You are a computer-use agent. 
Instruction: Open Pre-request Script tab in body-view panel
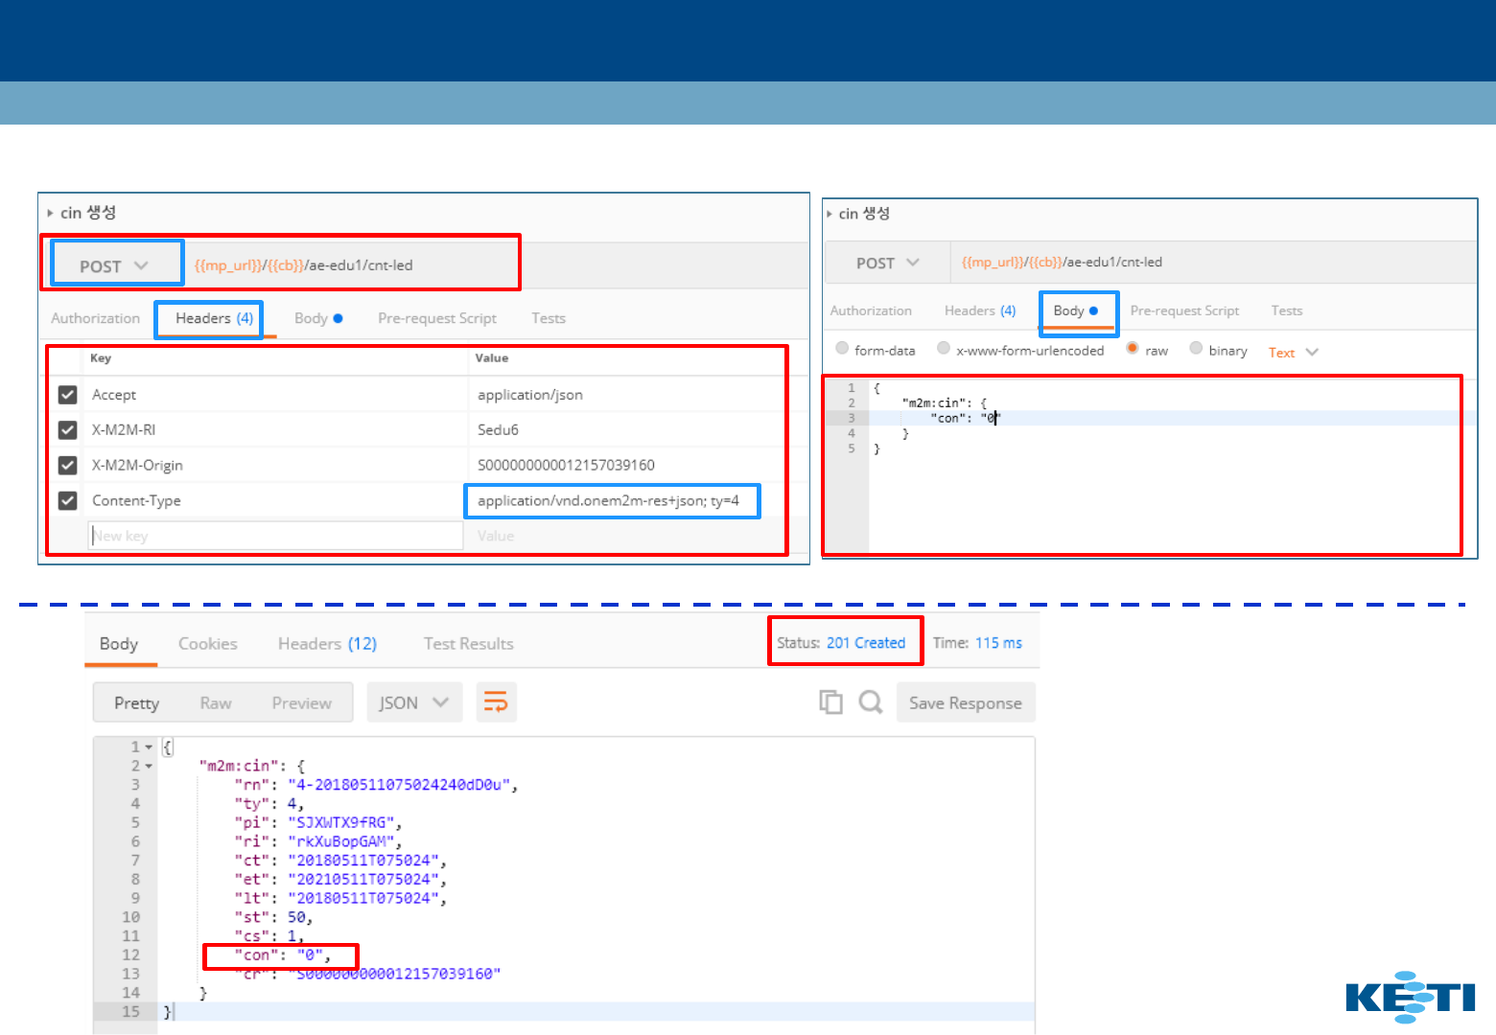(x=1184, y=310)
